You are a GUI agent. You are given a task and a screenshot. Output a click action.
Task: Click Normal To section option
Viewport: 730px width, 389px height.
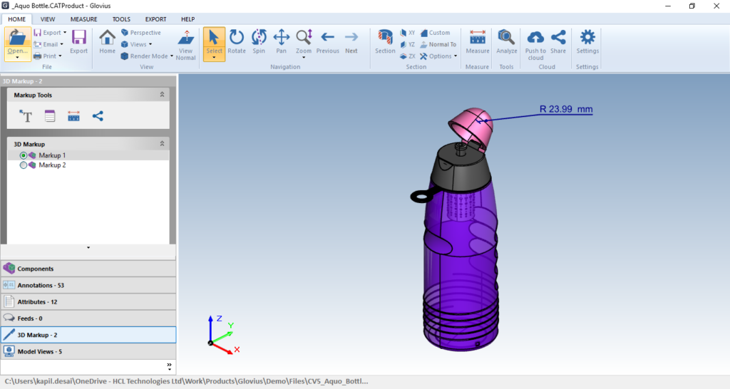(x=438, y=44)
